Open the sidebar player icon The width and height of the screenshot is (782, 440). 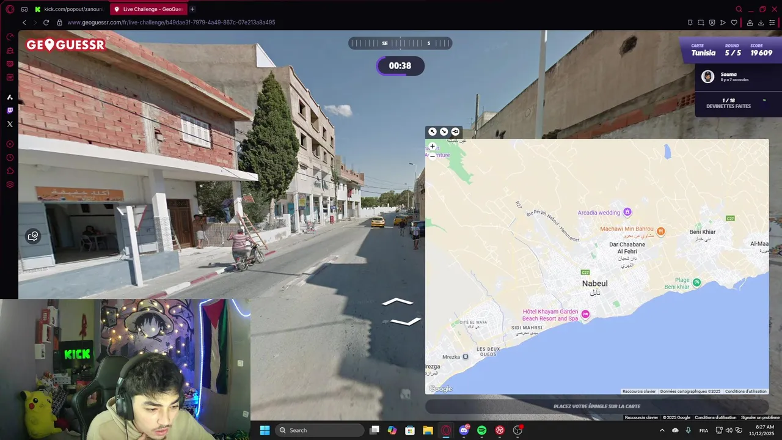pos(10,144)
